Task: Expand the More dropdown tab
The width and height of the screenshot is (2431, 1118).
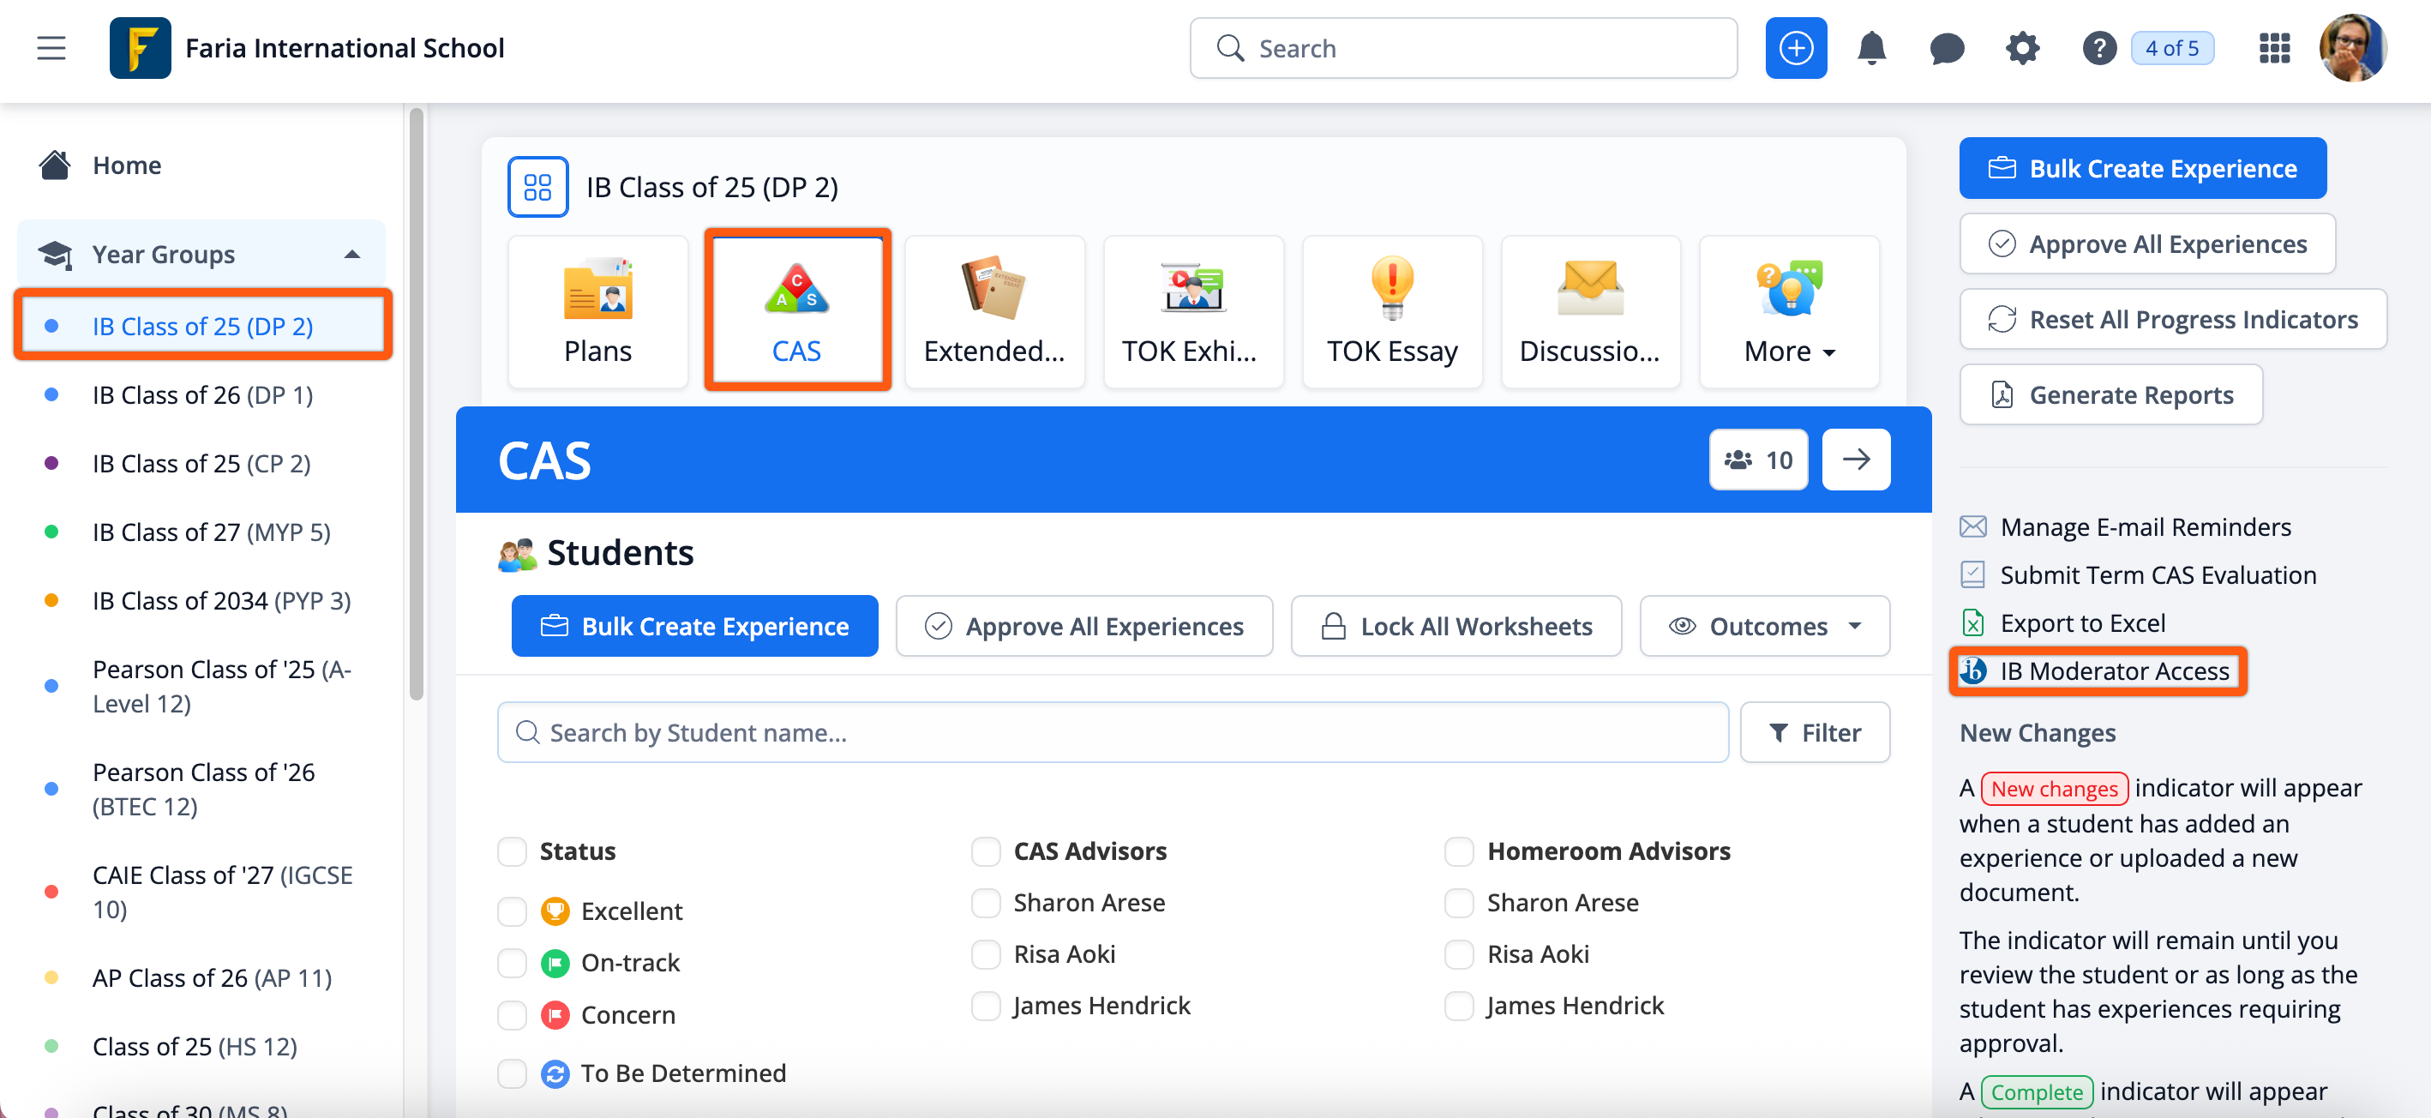Action: pyautogui.click(x=1789, y=311)
